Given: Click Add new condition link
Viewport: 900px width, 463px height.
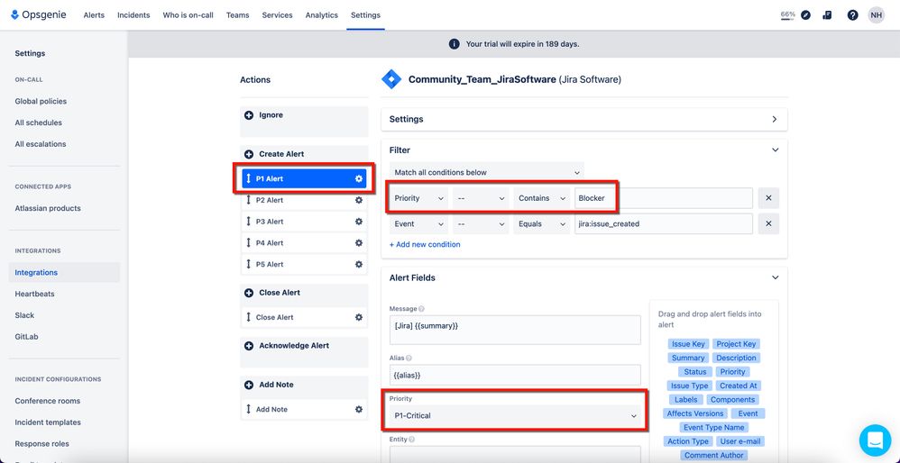Looking at the screenshot, I should 425,245.
